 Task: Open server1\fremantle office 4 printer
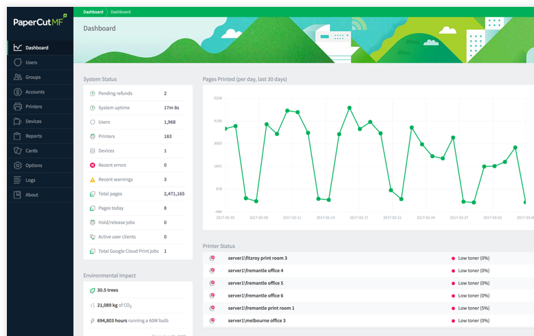pyautogui.click(x=256, y=271)
